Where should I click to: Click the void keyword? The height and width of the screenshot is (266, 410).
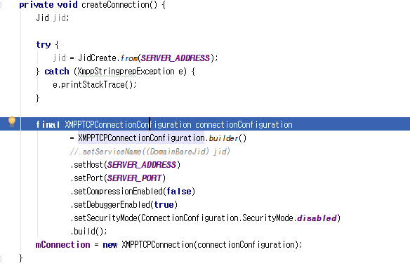pos(67,5)
